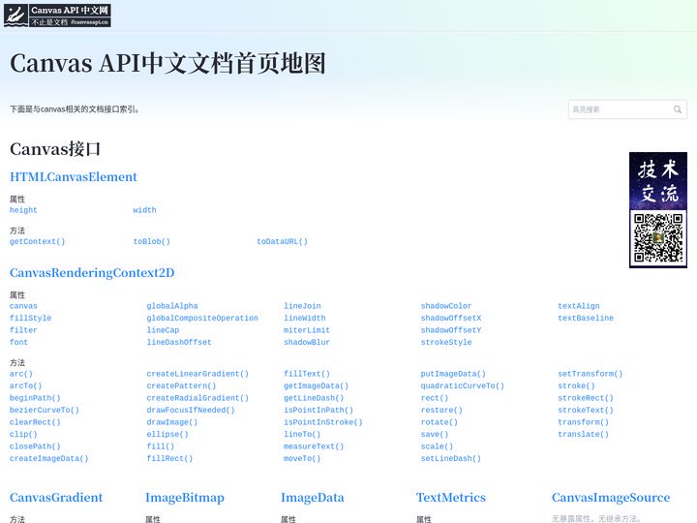Open the globalAlpha property link
Screen dimensions: 697x523
point(172,306)
